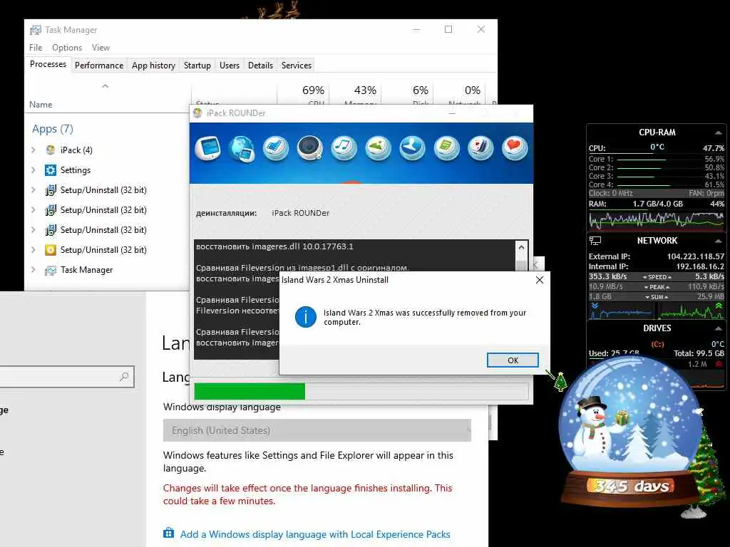The width and height of the screenshot is (730, 547).
Task: Select the Apps (7) group header
Action: [x=53, y=129]
